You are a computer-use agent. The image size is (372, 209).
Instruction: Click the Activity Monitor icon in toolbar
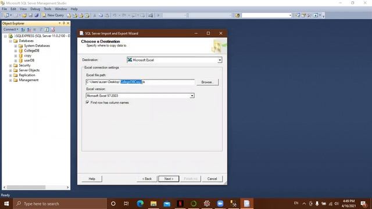[151, 16]
